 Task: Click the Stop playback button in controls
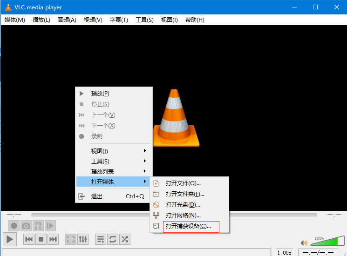coord(41,239)
